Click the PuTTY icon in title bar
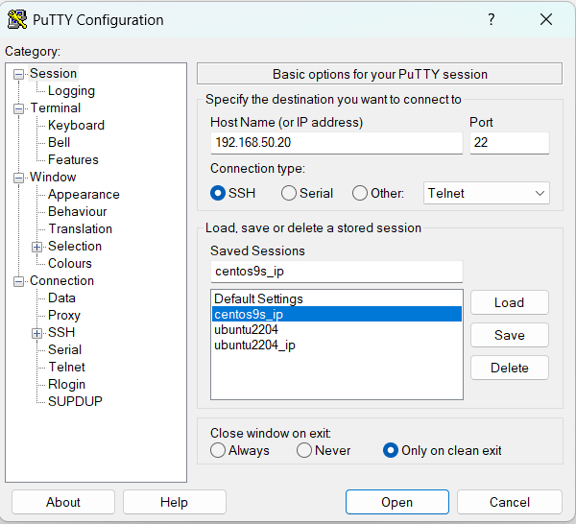Viewport: 576px width, 524px height. [x=17, y=20]
